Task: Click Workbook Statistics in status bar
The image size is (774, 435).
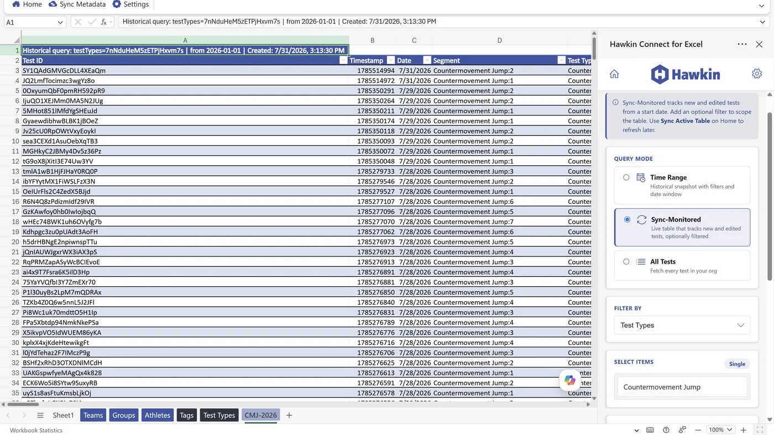Action: (36, 430)
